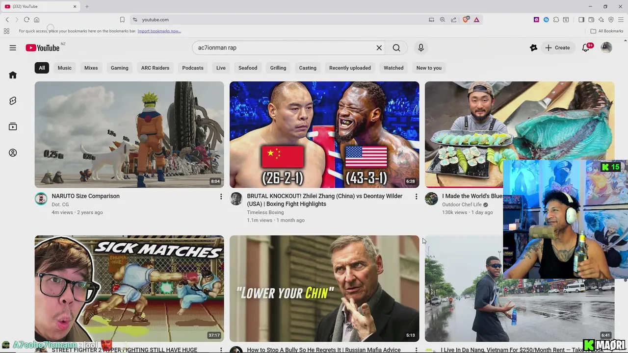
Task: Open the Brave Shields lion icon
Action: coord(466,20)
